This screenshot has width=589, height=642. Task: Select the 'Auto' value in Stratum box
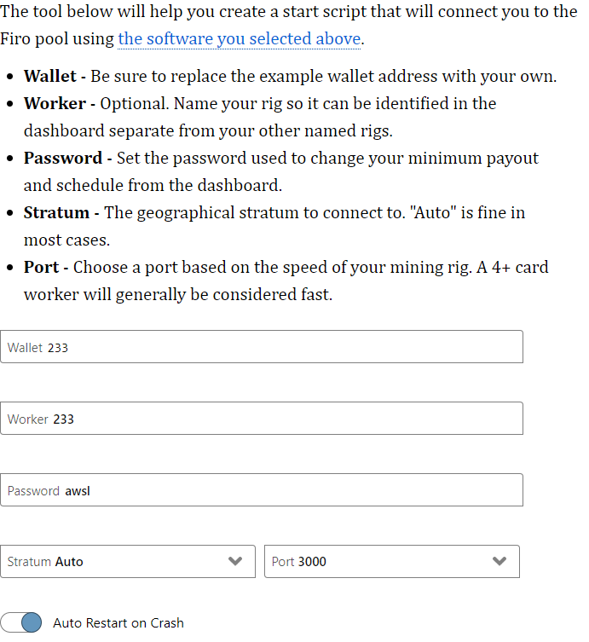(x=69, y=562)
